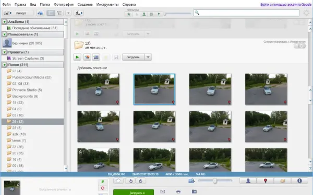Open the Справка menu
This screenshot has height=195, width=313.
tap(129, 4)
